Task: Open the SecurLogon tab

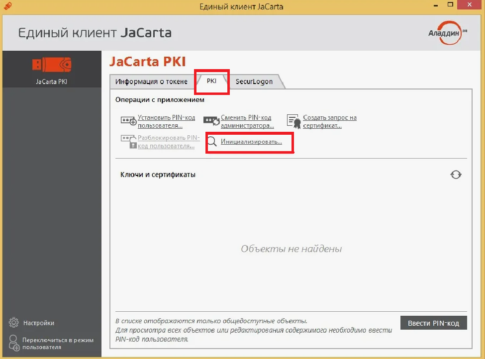Action: tap(254, 82)
